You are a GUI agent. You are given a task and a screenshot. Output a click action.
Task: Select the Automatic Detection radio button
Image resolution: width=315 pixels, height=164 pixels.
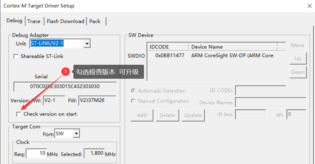[x=133, y=91]
